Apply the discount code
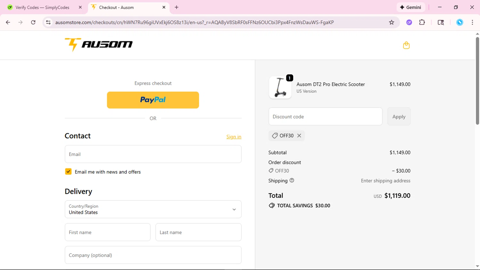Image resolution: width=480 pixels, height=270 pixels. tap(399, 117)
